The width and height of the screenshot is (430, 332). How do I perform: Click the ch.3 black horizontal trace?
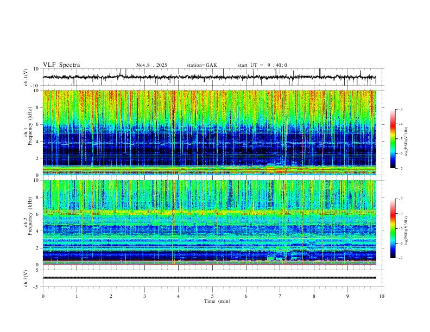[209, 278]
